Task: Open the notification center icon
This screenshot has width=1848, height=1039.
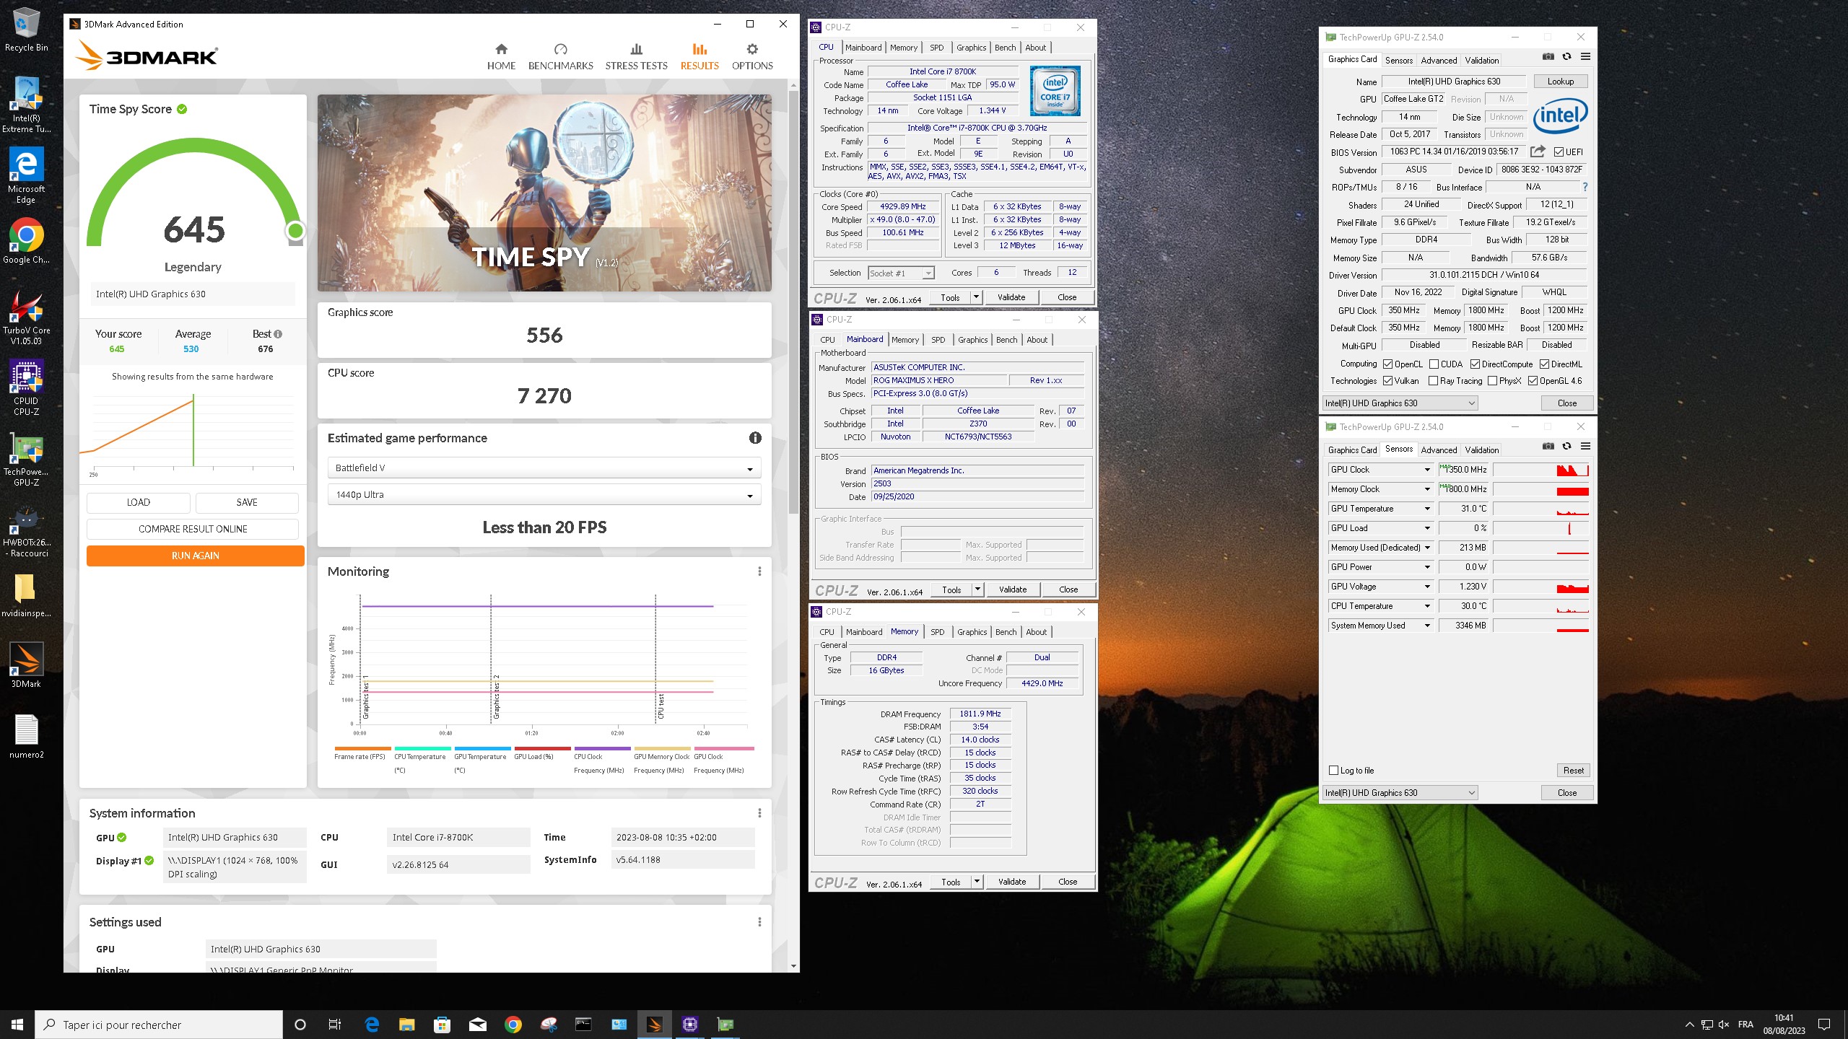Action: [1824, 1025]
